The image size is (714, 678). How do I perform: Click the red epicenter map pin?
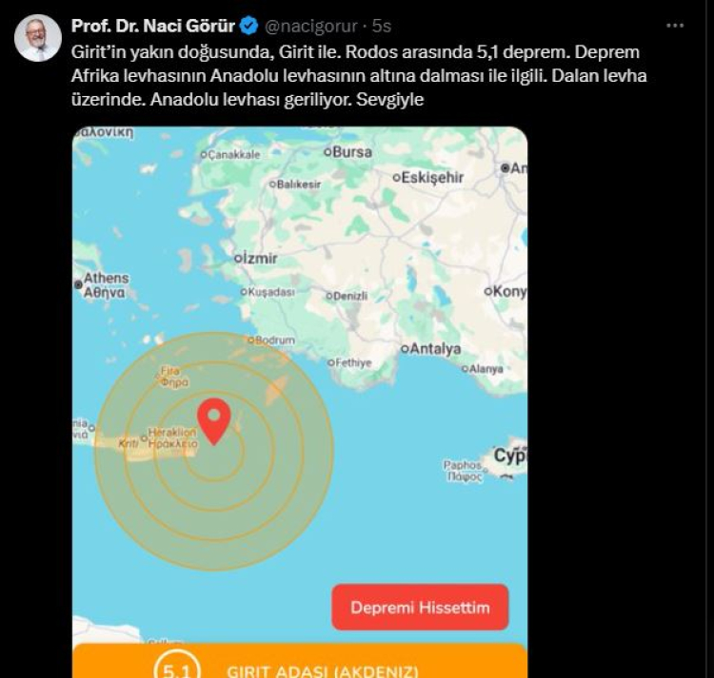tap(214, 421)
